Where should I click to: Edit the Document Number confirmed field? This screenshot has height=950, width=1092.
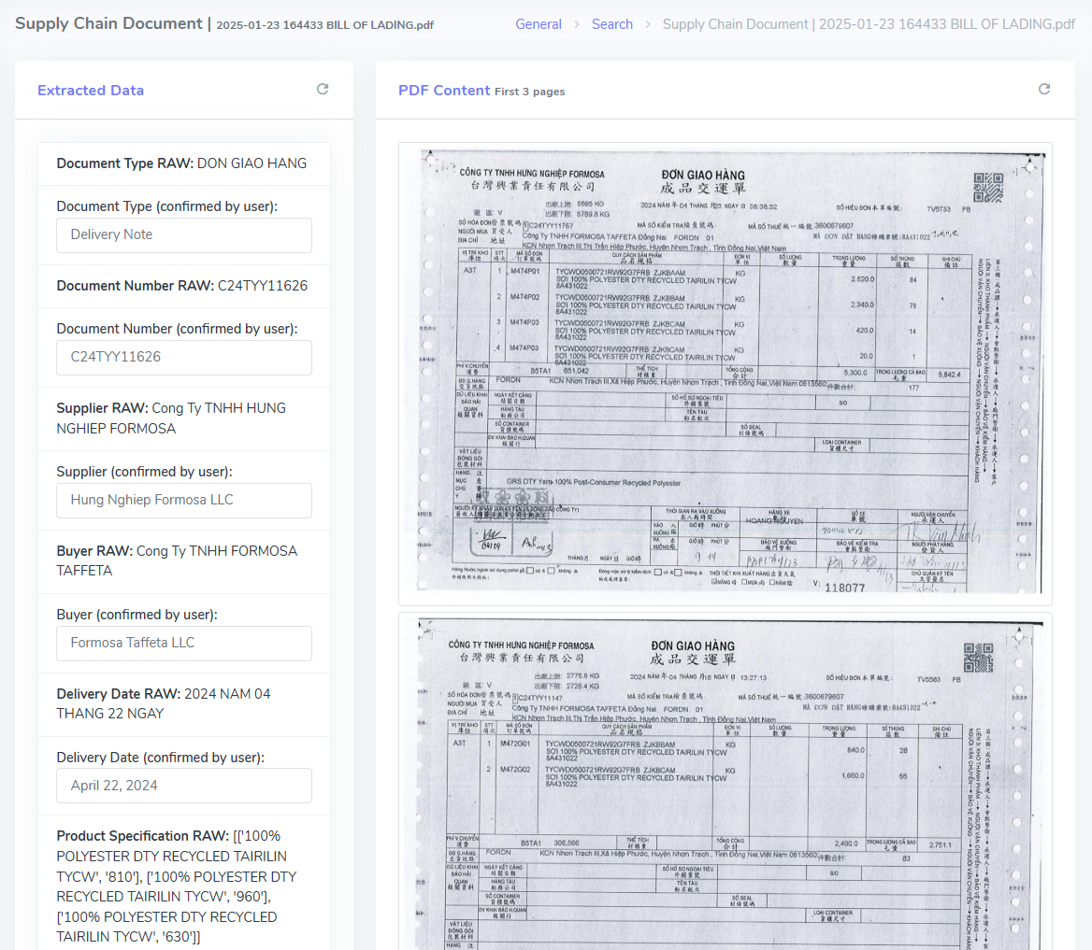click(184, 358)
